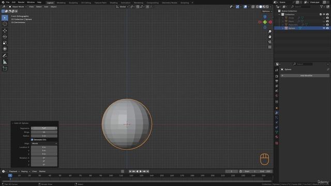Select the Select Box tool

click(x=5, y=18)
